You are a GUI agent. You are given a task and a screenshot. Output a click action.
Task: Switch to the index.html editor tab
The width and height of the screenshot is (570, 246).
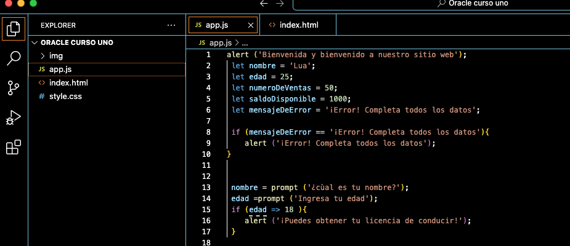pos(298,25)
